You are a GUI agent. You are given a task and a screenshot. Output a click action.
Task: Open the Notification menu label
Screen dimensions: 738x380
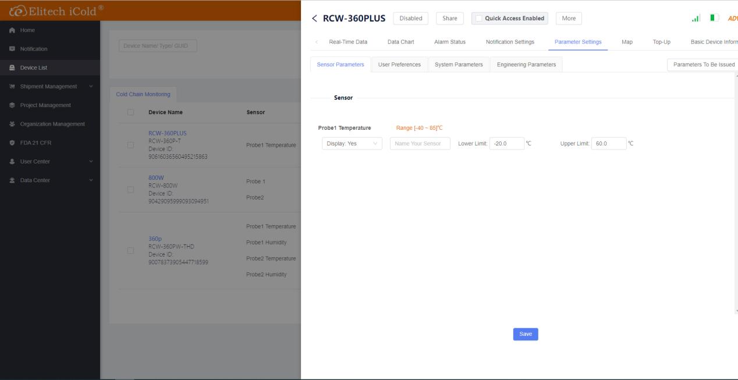(34, 49)
